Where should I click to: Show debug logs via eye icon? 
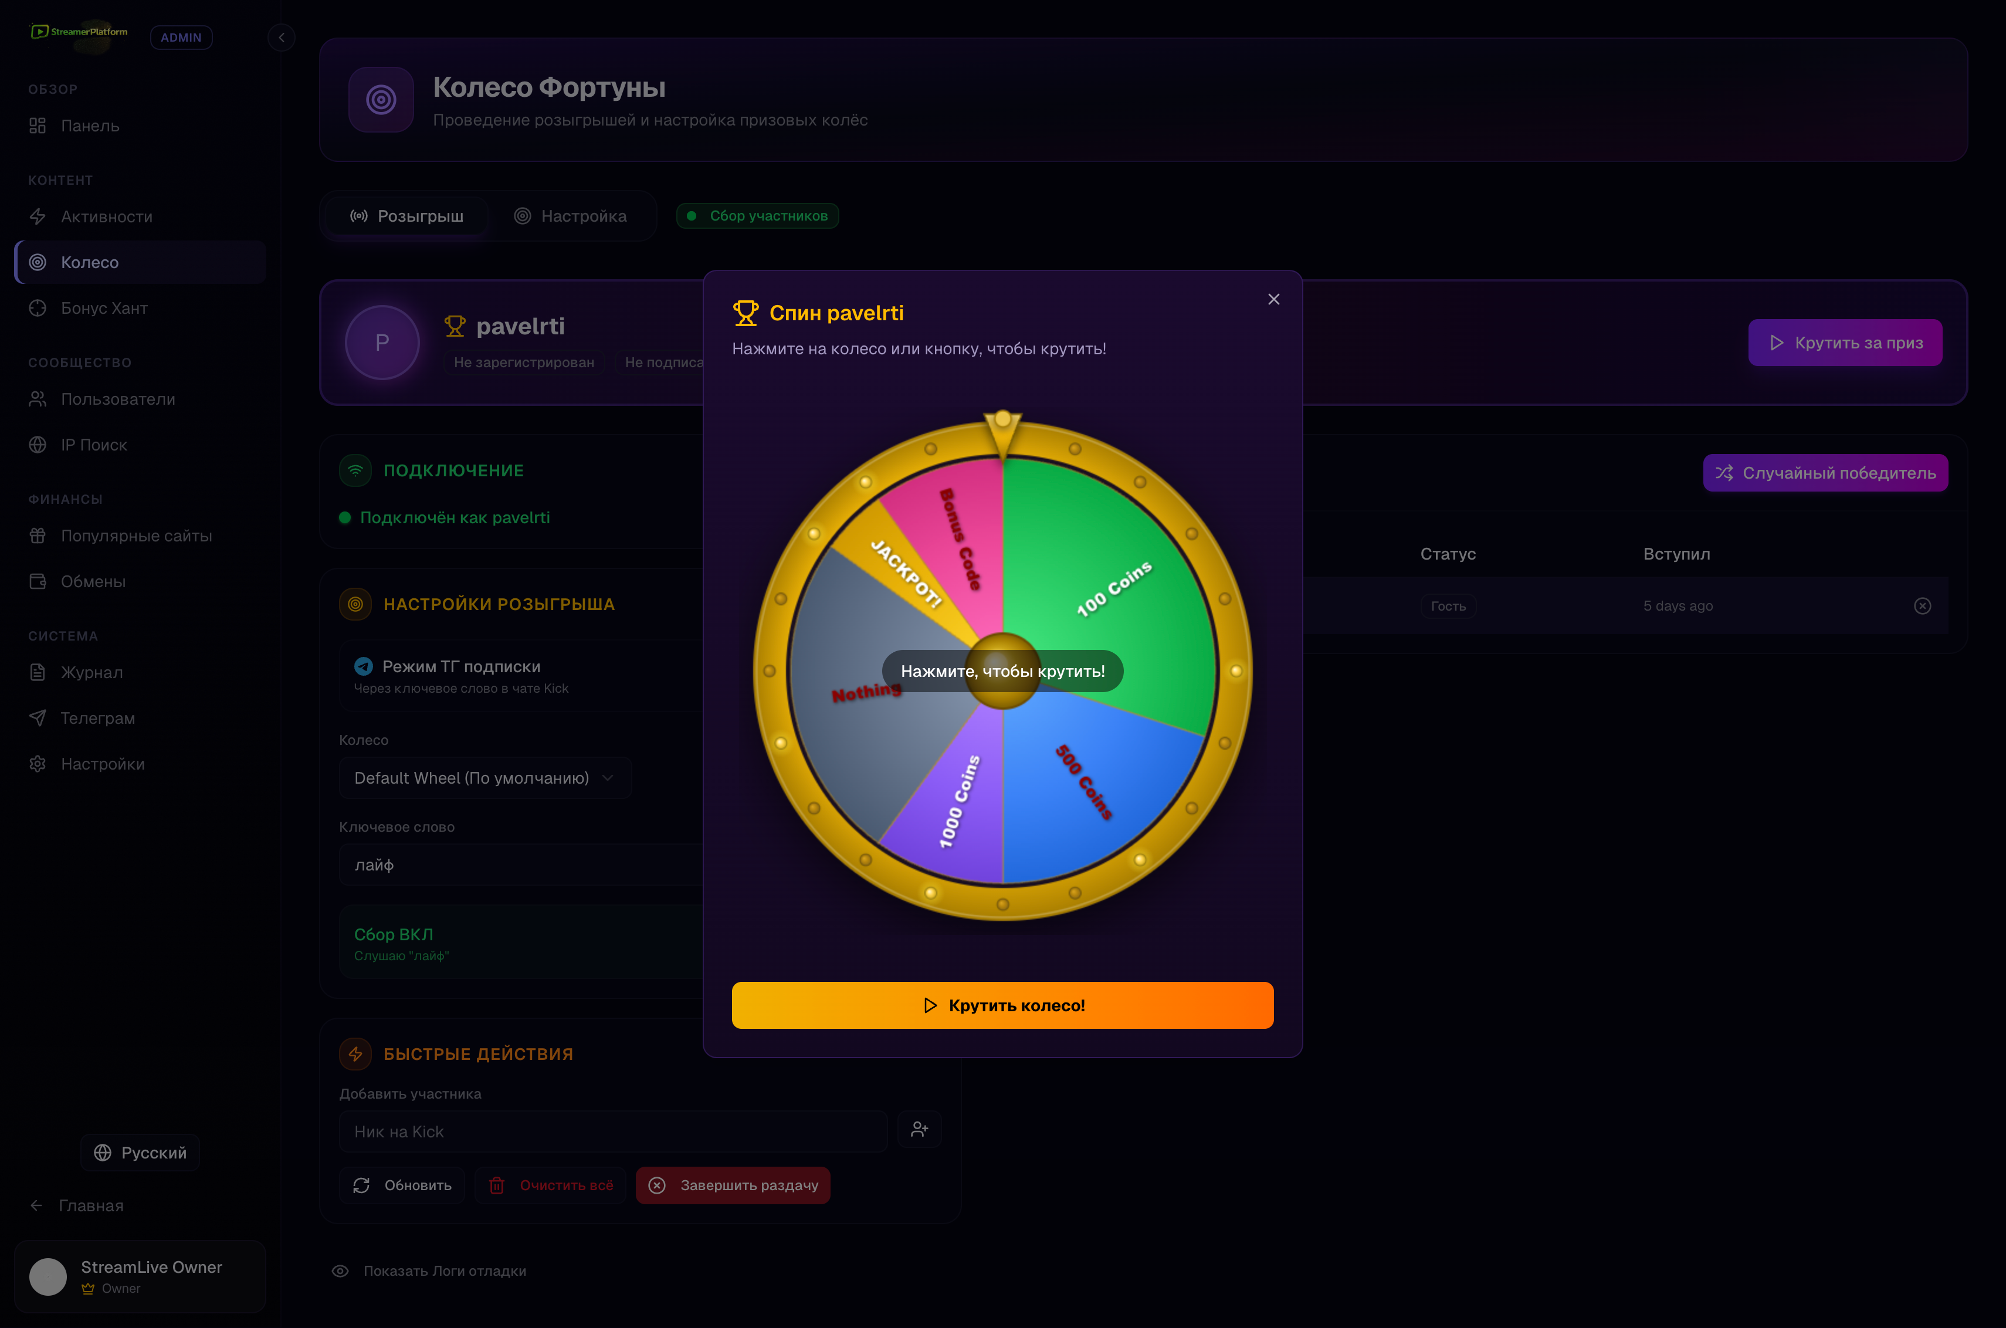tap(340, 1271)
